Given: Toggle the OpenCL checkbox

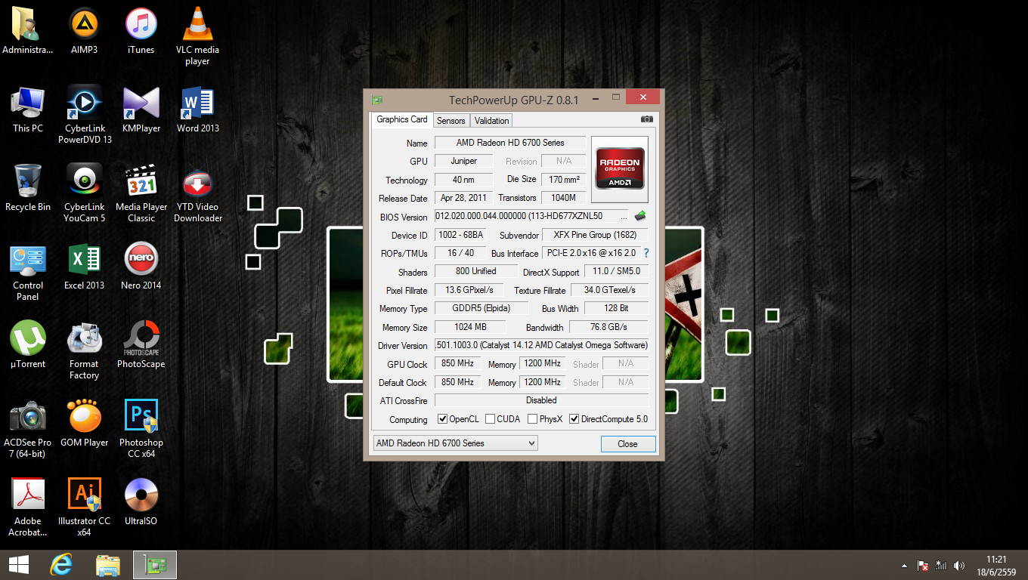Looking at the screenshot, I should (x=443, y=419).
